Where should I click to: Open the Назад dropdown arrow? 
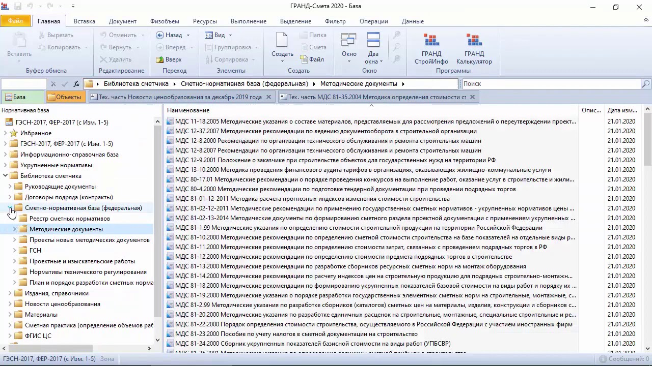188,35
